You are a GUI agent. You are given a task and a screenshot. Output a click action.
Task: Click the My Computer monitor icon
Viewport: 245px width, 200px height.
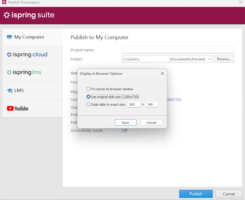pos(9,37)
